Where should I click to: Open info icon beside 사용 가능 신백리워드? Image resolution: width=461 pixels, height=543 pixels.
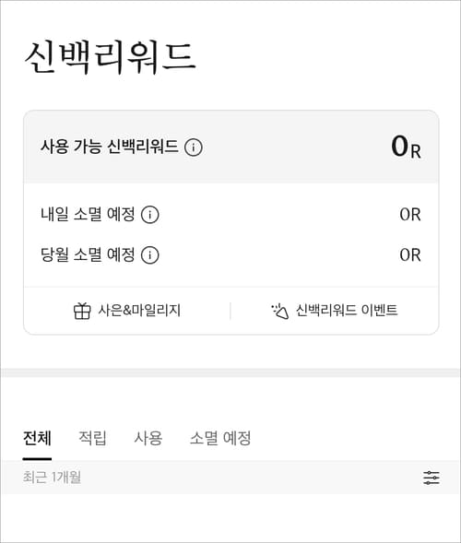pos(194,148)
